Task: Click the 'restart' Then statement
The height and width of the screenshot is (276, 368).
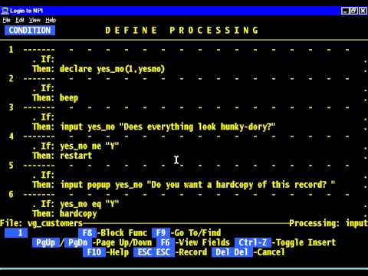Action: (x=76, y=156)
